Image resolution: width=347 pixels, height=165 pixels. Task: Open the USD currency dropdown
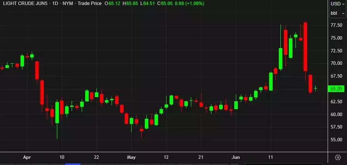[x=338, y=4]
